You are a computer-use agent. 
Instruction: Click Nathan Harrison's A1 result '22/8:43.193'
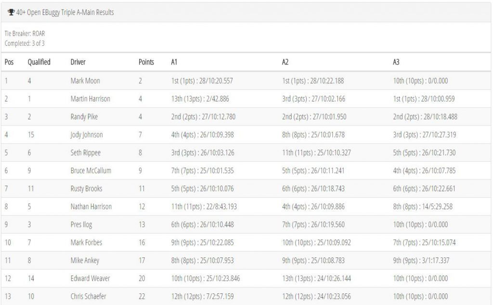[x=221, y=206]
